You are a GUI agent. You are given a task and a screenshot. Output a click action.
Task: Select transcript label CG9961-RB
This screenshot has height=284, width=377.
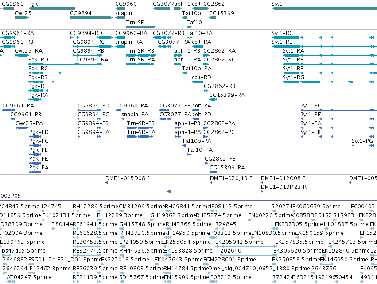18,42
